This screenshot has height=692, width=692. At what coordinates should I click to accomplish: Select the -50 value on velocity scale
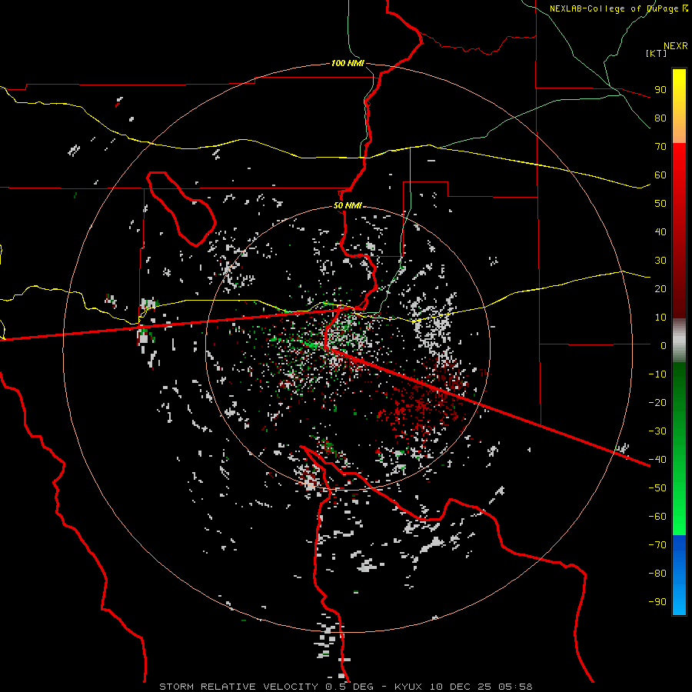click(x=657, y=487)
